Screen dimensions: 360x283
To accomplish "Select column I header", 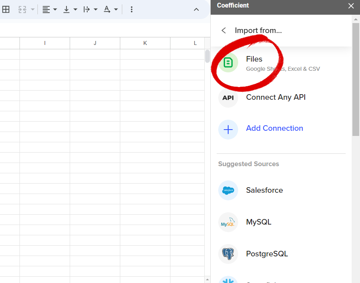I will click(x=45, y=43).
